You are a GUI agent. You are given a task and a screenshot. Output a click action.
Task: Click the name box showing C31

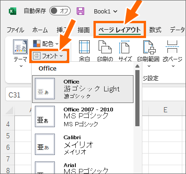pyautogui.click(x=18, y=95)
